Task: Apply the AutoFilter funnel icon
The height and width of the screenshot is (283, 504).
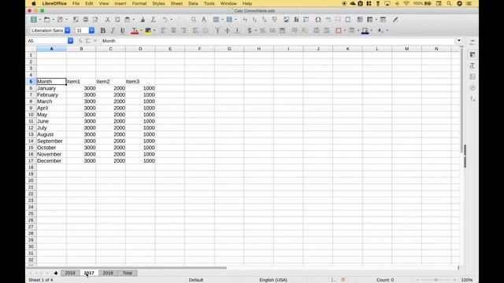Action: (x=275, y=20)
